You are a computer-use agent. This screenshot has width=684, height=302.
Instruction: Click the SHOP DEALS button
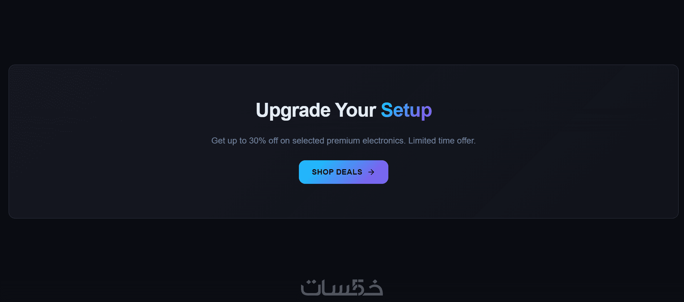[343, 172]
